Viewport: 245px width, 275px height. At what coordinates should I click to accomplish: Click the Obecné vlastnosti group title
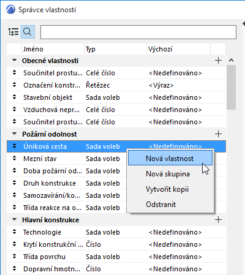coord(50,61)
